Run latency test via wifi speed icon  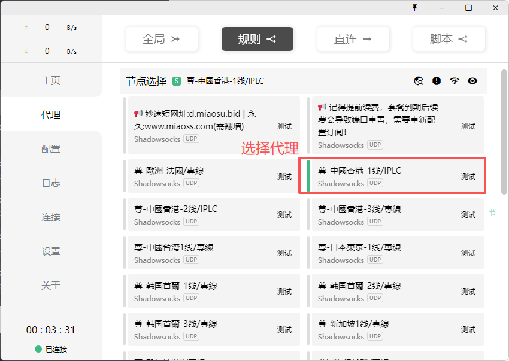coord(455,81)
